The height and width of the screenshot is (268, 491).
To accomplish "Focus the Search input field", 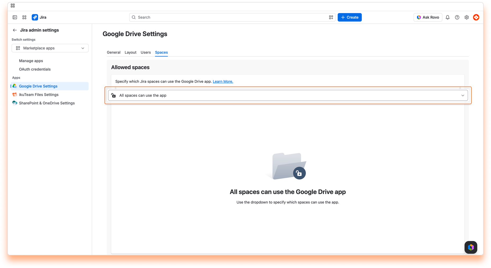I will point(232,17).
